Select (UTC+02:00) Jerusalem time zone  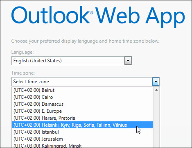click(82, 139)
